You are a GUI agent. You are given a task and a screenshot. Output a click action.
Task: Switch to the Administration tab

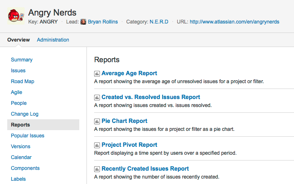click(53, 40)
